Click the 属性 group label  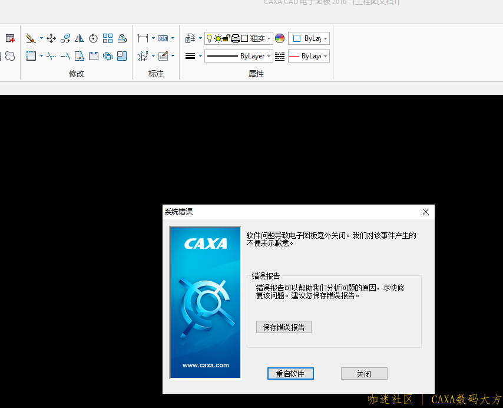point(256,74)
